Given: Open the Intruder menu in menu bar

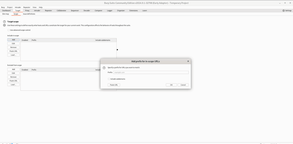Looking at the screenshot, I should click(18, 7).
